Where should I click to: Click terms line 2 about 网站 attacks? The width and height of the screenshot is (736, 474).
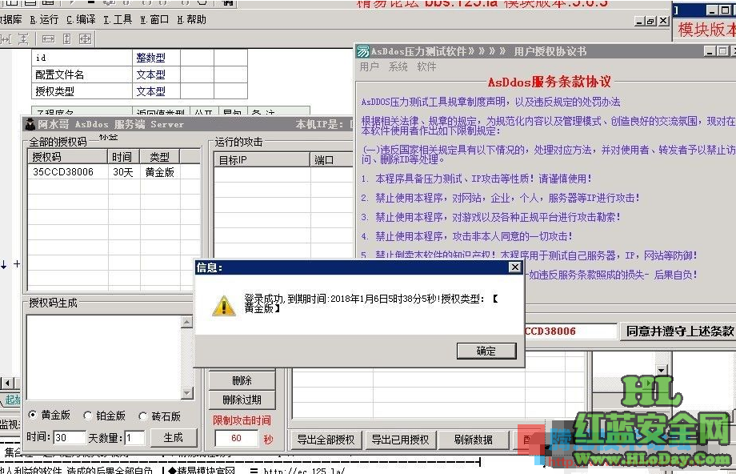click(x=500, y=198)
